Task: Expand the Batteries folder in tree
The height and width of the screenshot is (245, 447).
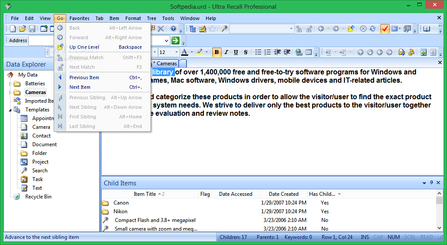Action: [x=10, y=84]
